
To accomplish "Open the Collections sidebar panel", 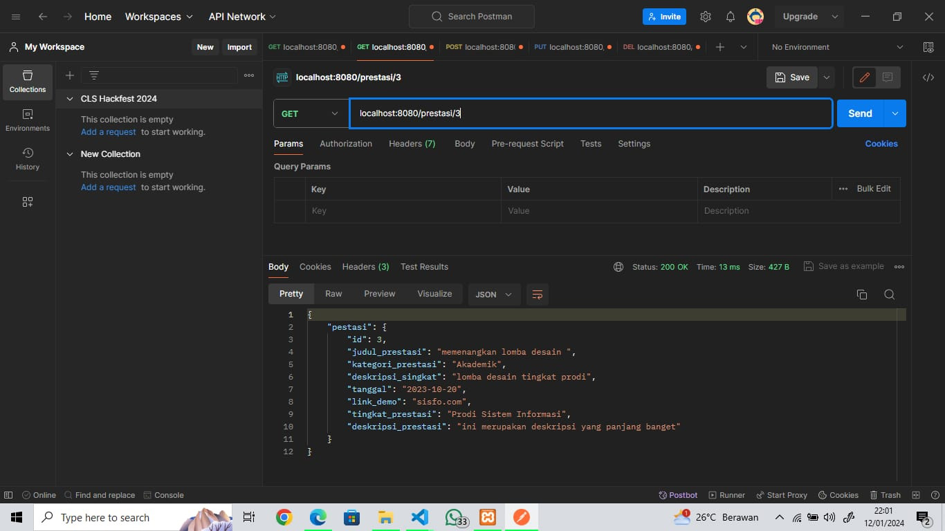I will tap(28, 82).
